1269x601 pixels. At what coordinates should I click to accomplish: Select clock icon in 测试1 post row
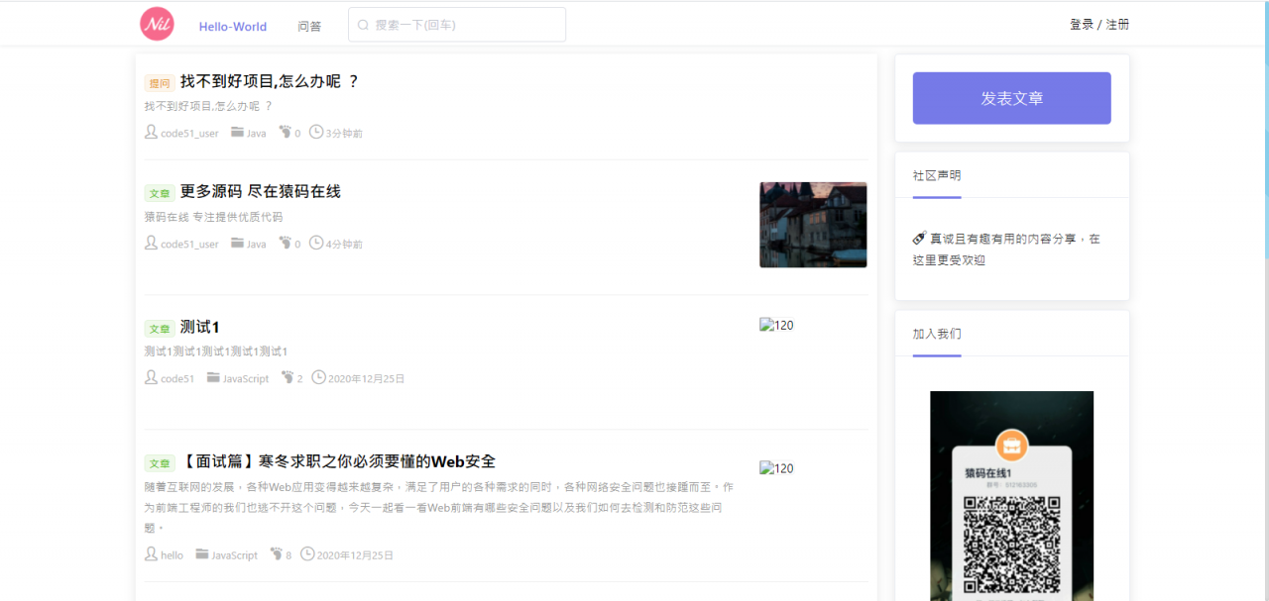[x=318, y=377]
